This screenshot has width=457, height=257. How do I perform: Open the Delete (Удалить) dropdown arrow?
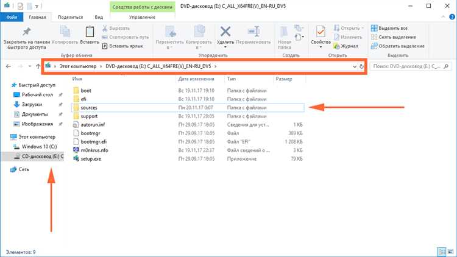225,48
